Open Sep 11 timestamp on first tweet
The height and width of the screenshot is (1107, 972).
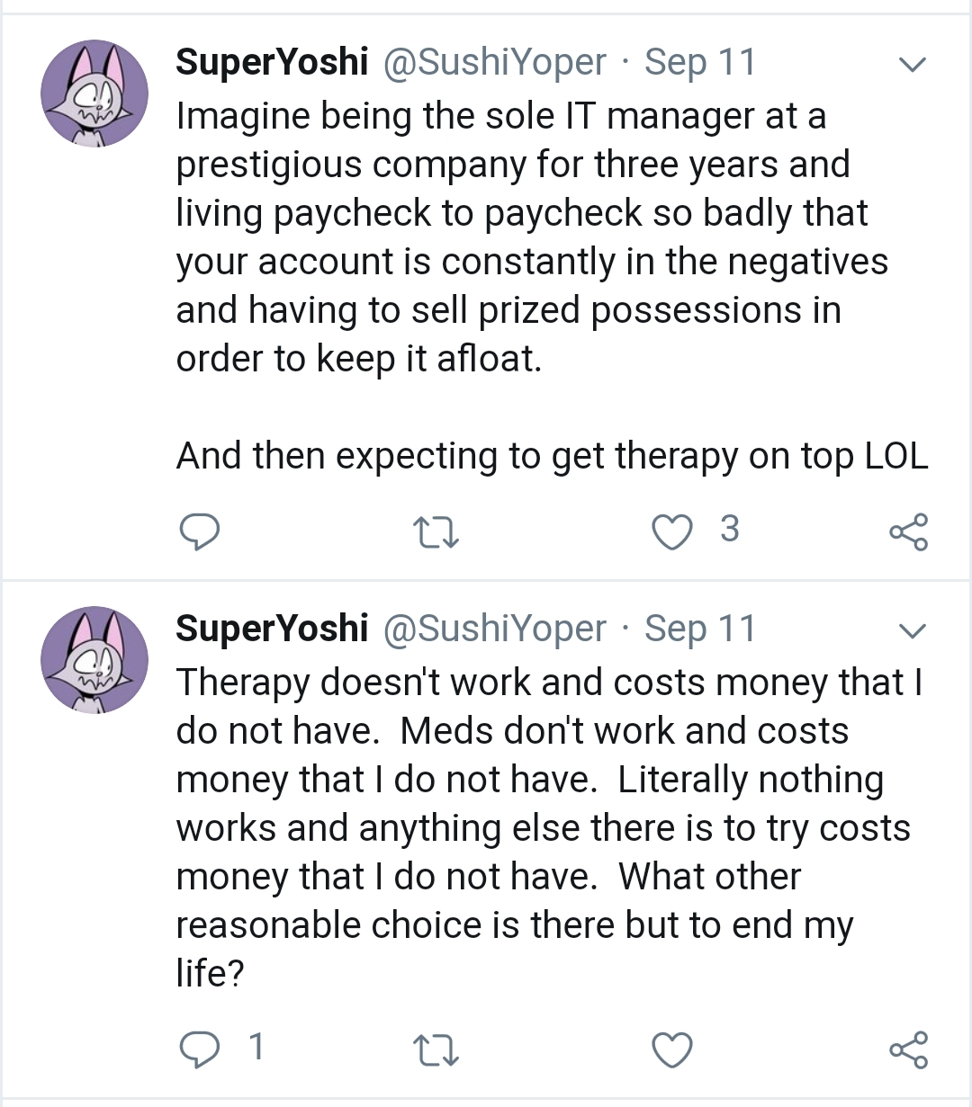(x=700, y=63)
